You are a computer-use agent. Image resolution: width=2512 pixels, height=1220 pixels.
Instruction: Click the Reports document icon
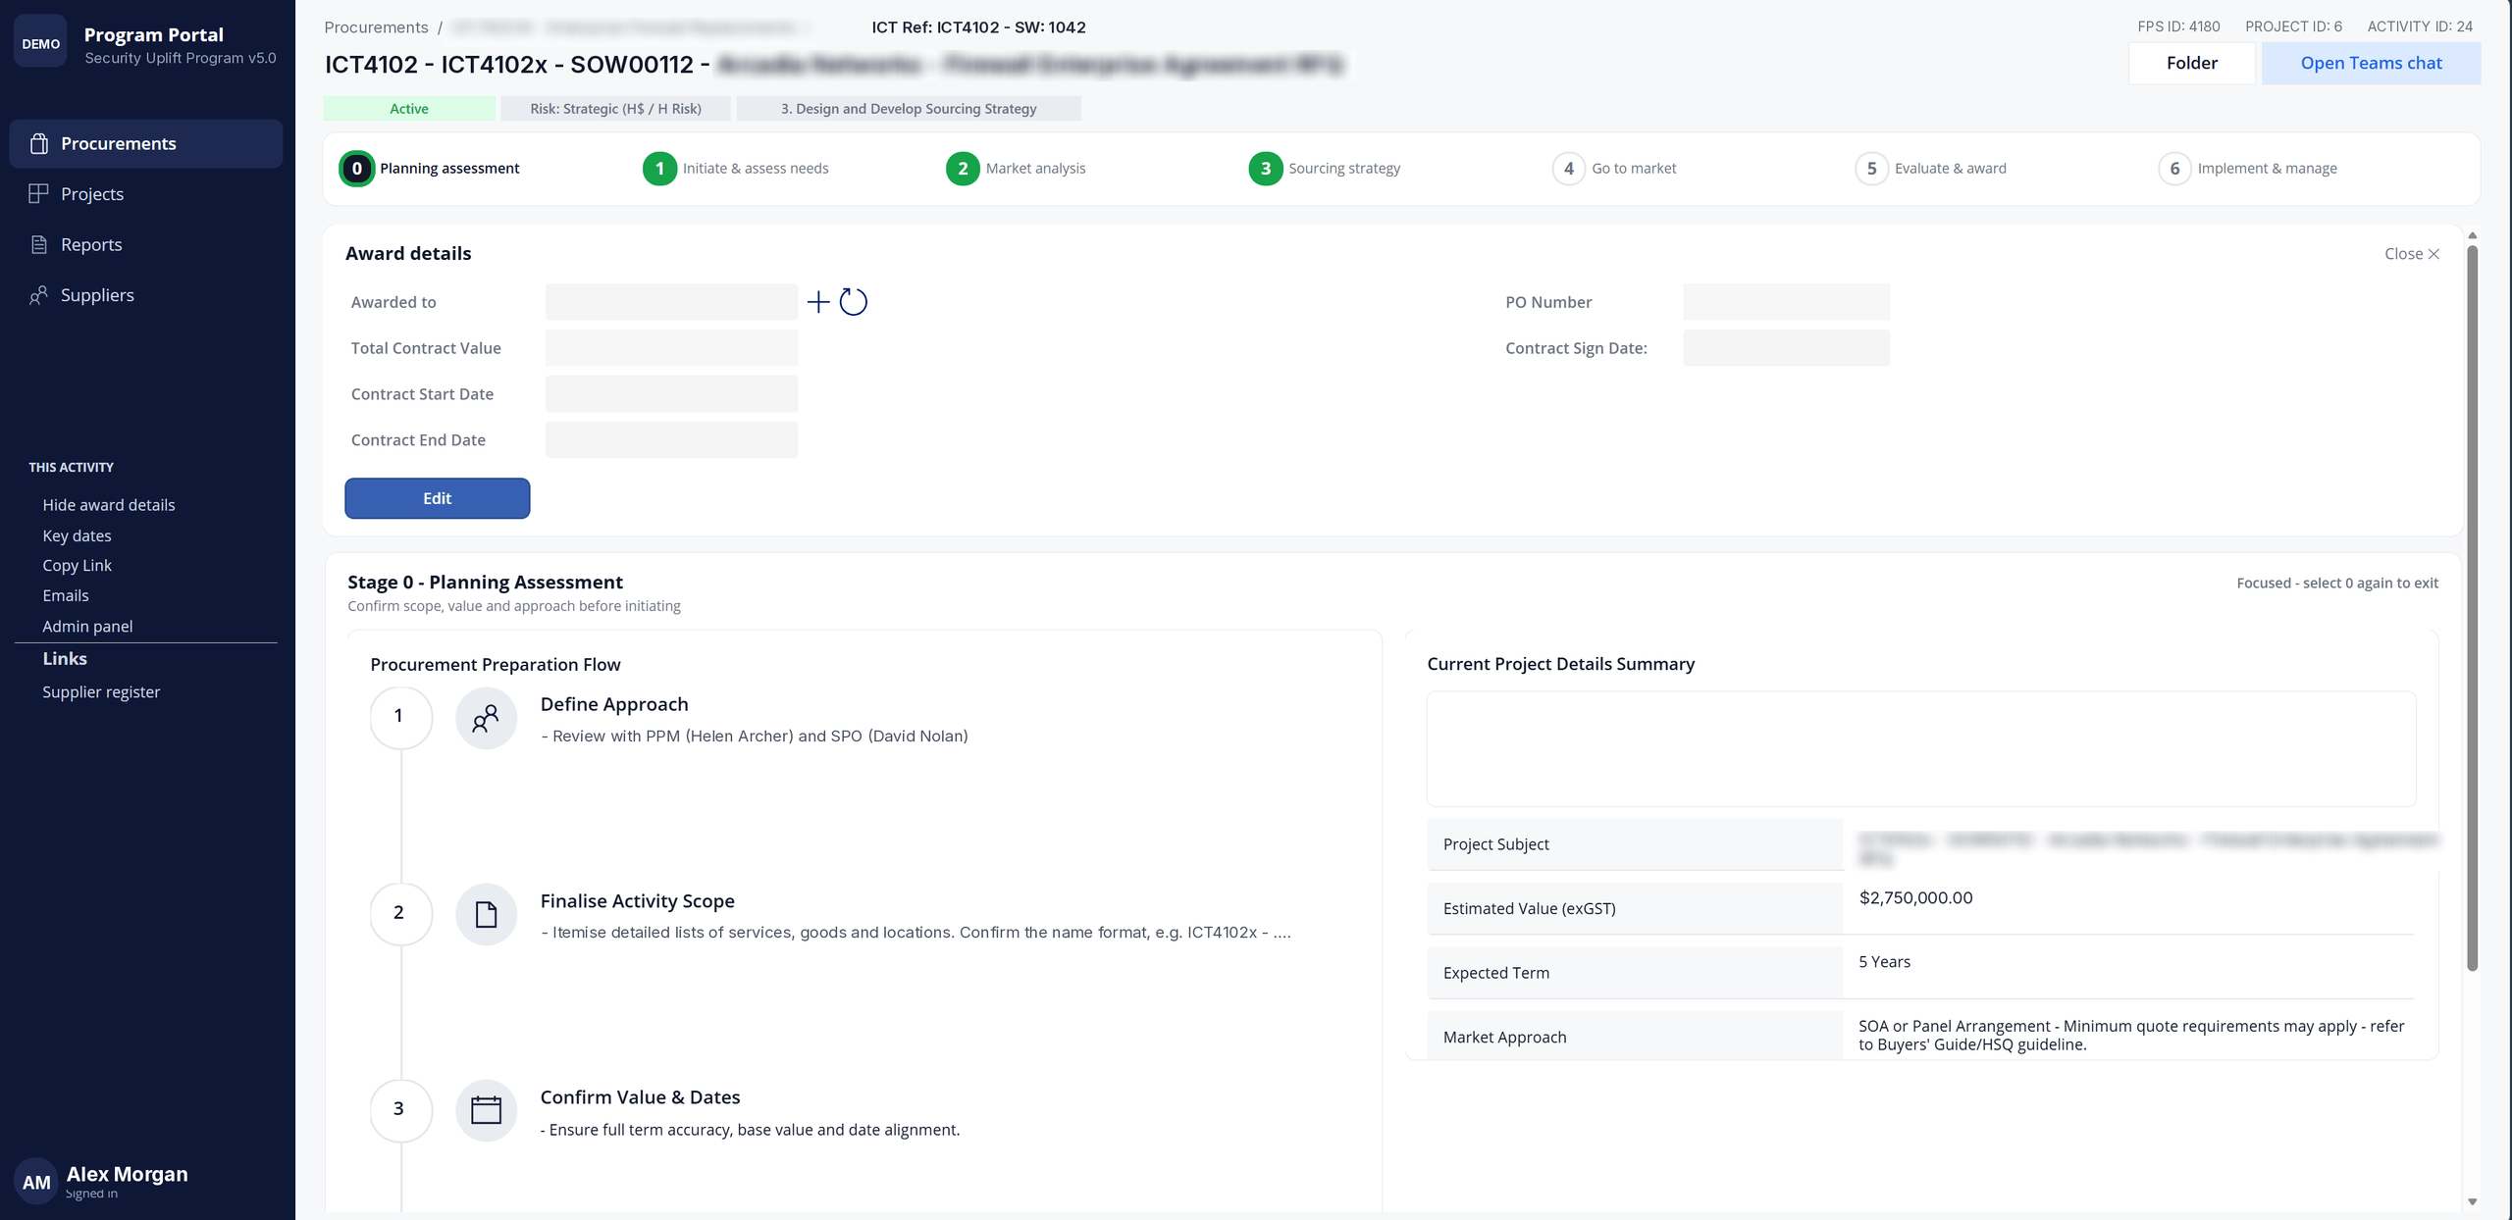[x=39, y=244]
